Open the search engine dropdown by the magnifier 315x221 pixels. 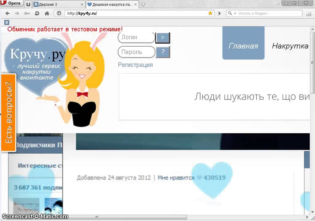[x=232, y=14]
